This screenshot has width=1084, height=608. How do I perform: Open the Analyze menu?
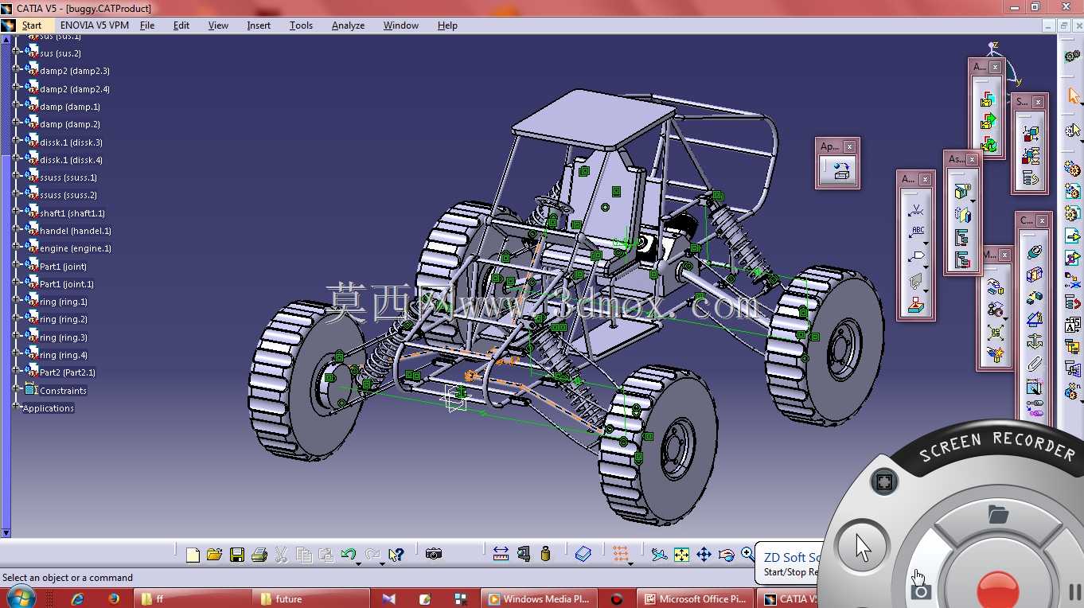click(348, 25)
